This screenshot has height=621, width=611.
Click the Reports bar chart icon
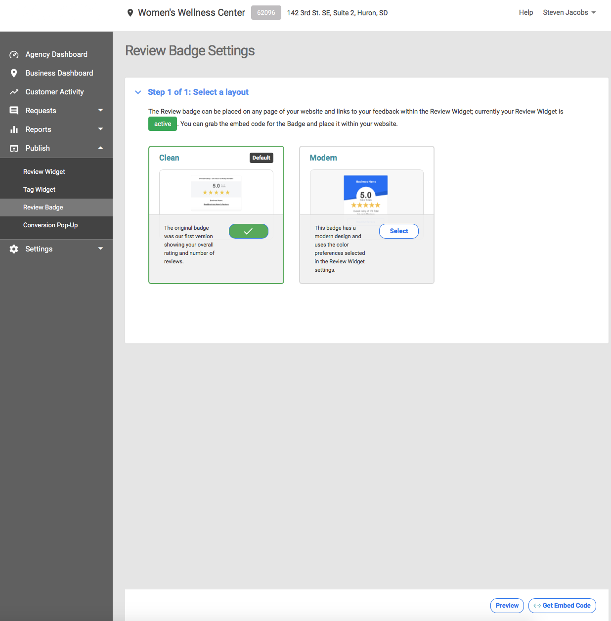pyautogui.click(x=14, y=129)
